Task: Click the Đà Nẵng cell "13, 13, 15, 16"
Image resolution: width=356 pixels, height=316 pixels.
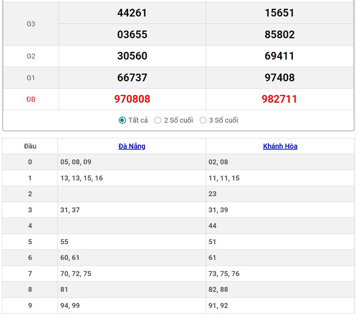Action: pos(81,178)
